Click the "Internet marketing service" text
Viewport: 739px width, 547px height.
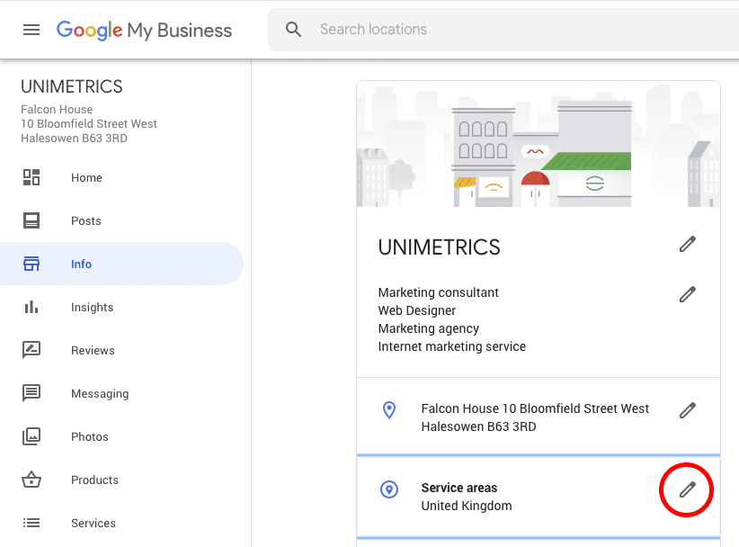pyautogui.click(x=452, y=346)
